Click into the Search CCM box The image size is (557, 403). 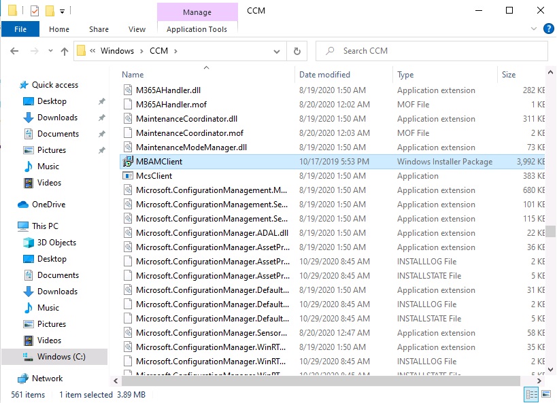coord(432,51)
